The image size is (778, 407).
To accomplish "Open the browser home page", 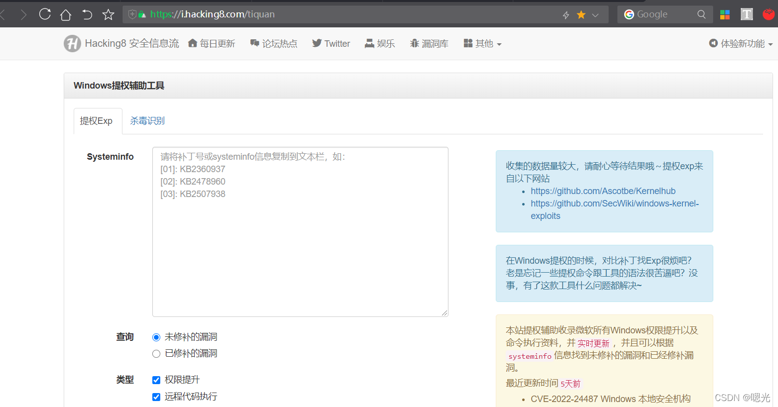I will [66, 14].
